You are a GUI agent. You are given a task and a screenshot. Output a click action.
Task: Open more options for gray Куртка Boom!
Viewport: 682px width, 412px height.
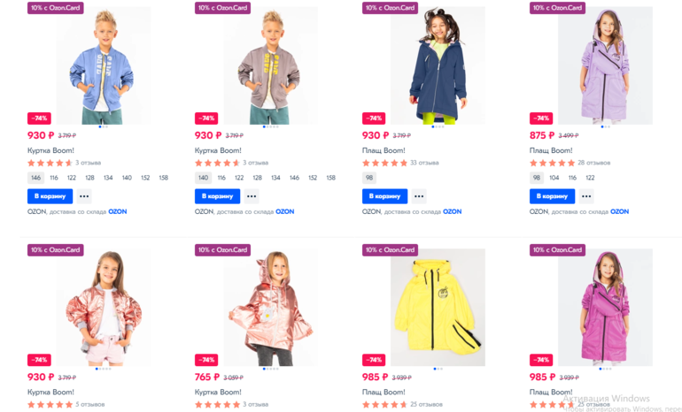[252, 196]
